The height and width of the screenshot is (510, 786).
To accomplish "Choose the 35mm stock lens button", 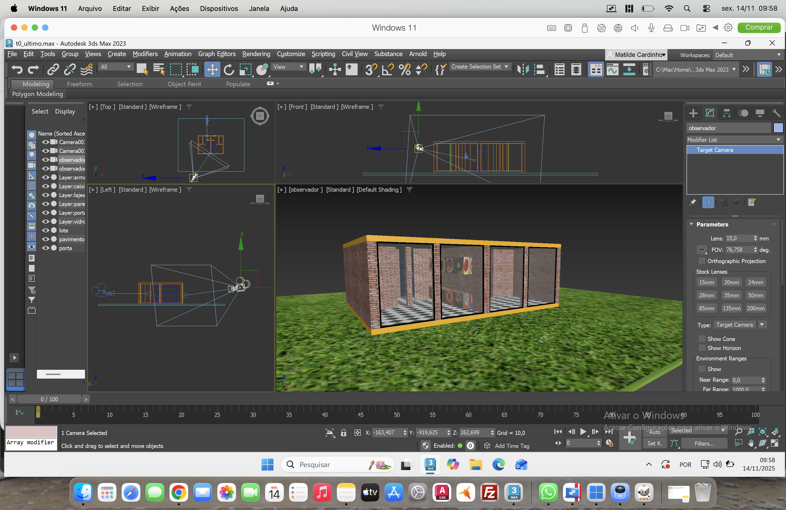I will (x=731, y=295).
